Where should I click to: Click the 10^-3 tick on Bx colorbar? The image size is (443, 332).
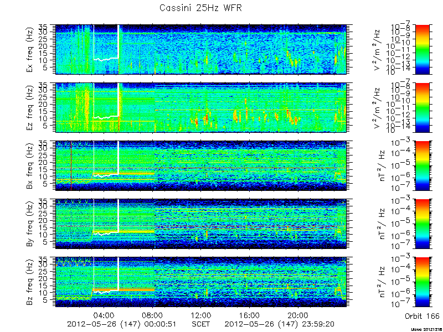[401, 143]
